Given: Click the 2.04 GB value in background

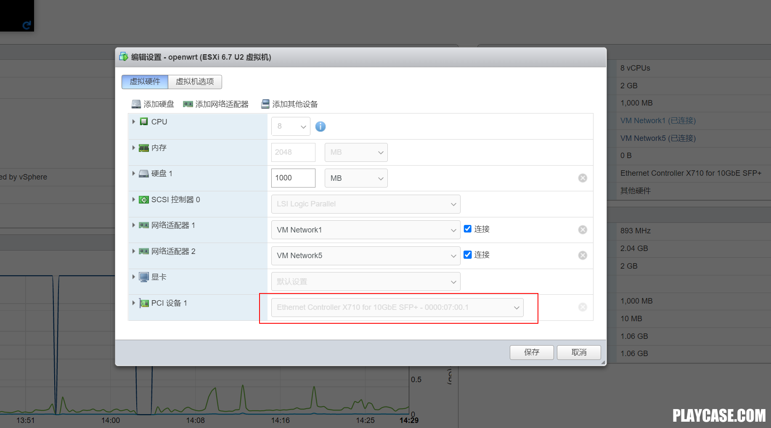Looking at the screenshot, I should tap(634, 248).
